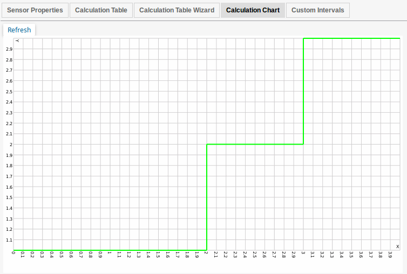Click the top green line segment right of x=3

351,38
